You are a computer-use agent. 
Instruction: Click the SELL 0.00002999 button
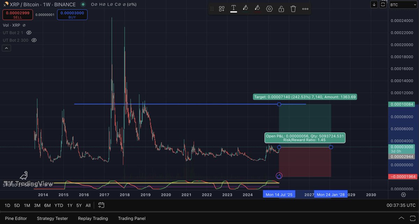(x=18, y=15)
